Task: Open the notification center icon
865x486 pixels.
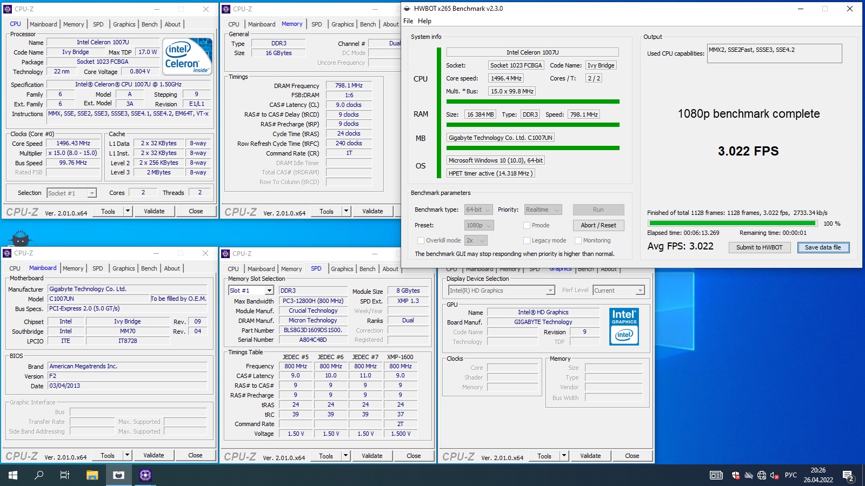Action: (x=849, y=475)
